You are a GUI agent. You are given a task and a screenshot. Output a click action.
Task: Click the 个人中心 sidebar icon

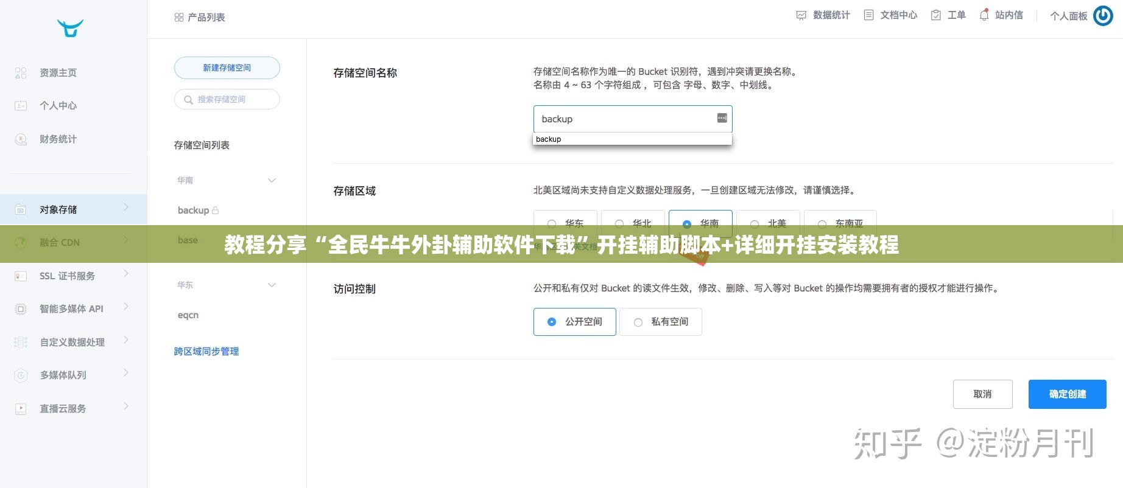coord(21,106)
